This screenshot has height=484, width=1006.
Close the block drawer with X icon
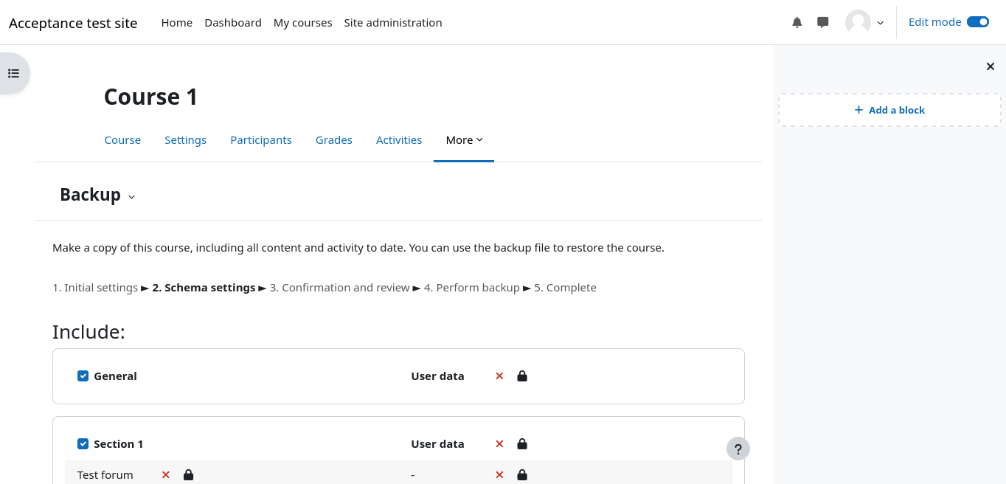[990, 66]
